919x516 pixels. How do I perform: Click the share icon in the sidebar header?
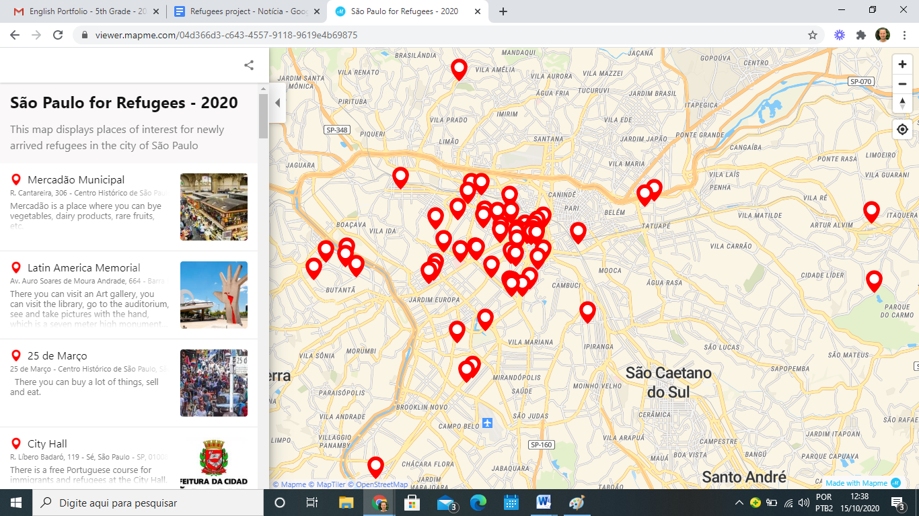point(249,65)
